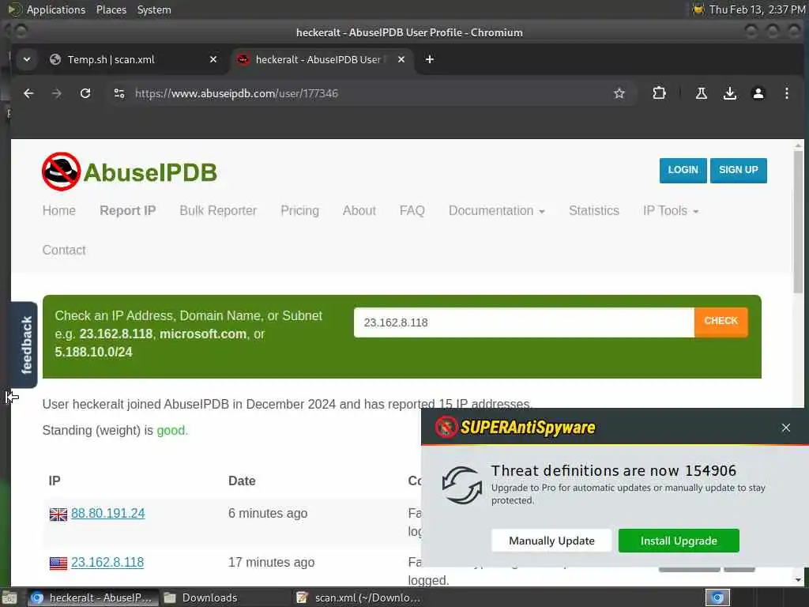Click the scrollbar down arrow

(x=798, y=580)
